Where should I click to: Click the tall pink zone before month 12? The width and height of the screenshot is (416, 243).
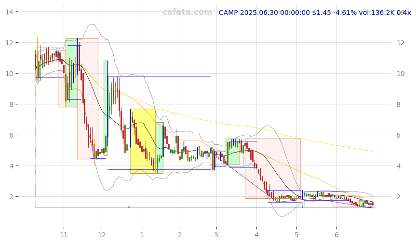point(88,99)
